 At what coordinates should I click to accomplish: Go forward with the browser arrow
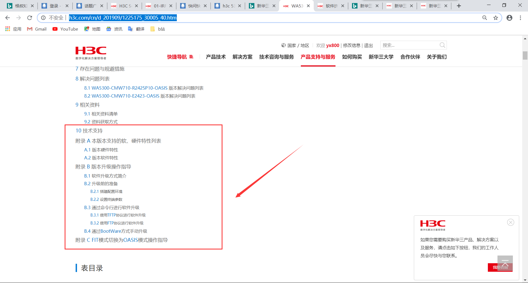pos(18,18)
